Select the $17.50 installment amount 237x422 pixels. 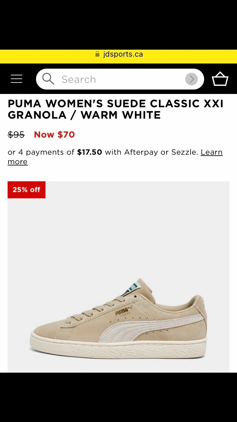[x=89, y=152]
